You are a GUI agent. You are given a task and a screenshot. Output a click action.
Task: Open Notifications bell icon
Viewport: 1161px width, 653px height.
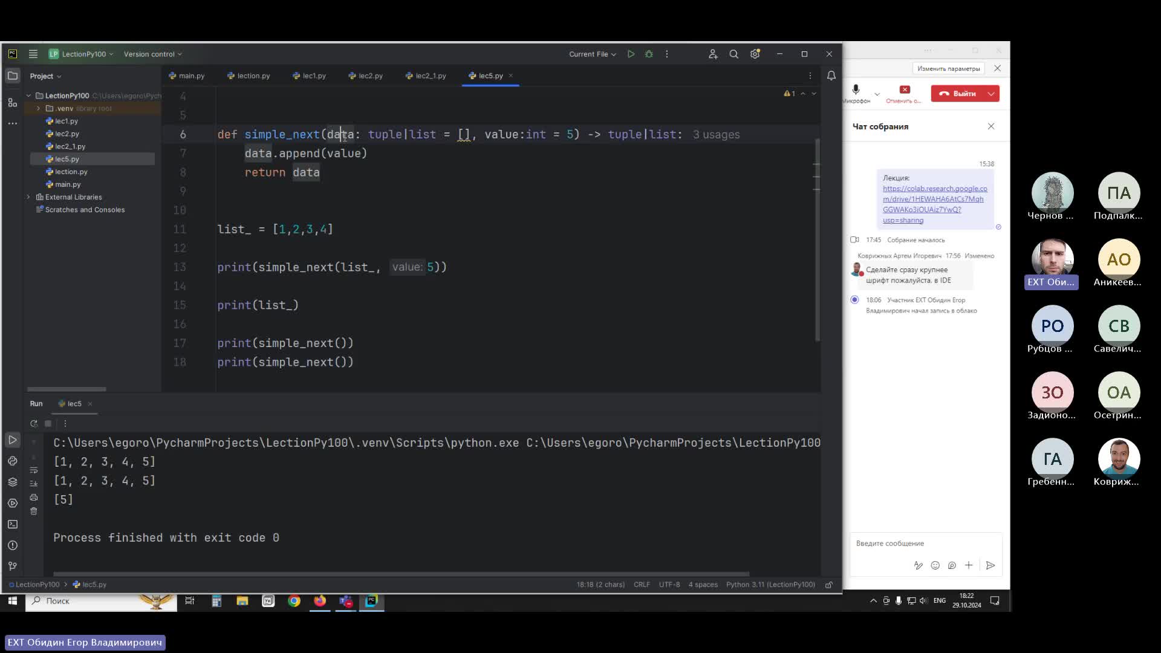click(831, 76)
